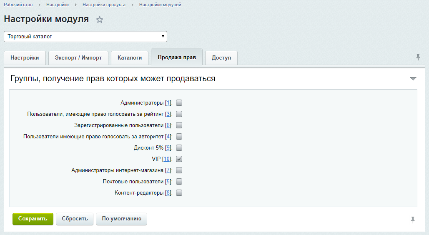
Task: Click the section heading Группы, получение прав
Action: click(113, 78)
